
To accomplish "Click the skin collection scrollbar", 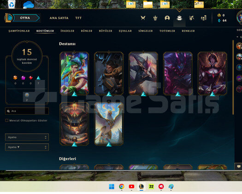I will 233,77.
